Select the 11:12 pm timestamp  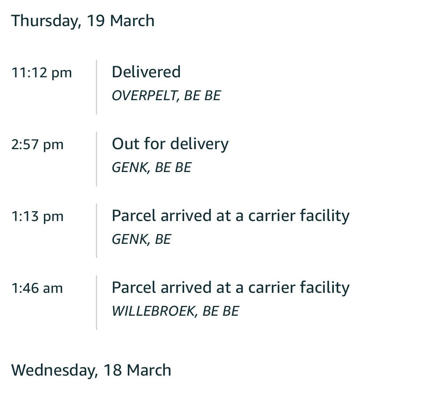pos(41,73)
